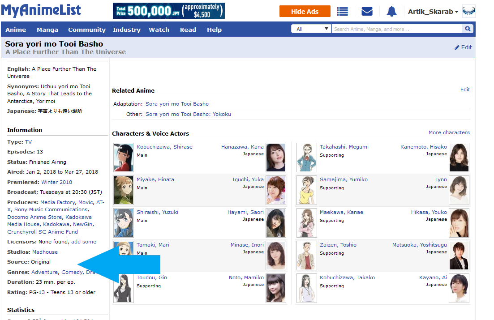Open the Community menu
The width and height of the screenshot is (494, 320).
[87, 30]
